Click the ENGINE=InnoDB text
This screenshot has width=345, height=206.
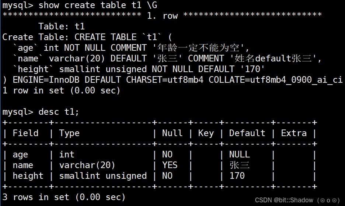point(46,80)
